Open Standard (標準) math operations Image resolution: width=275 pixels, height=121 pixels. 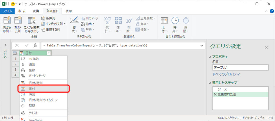coord(118,25)
